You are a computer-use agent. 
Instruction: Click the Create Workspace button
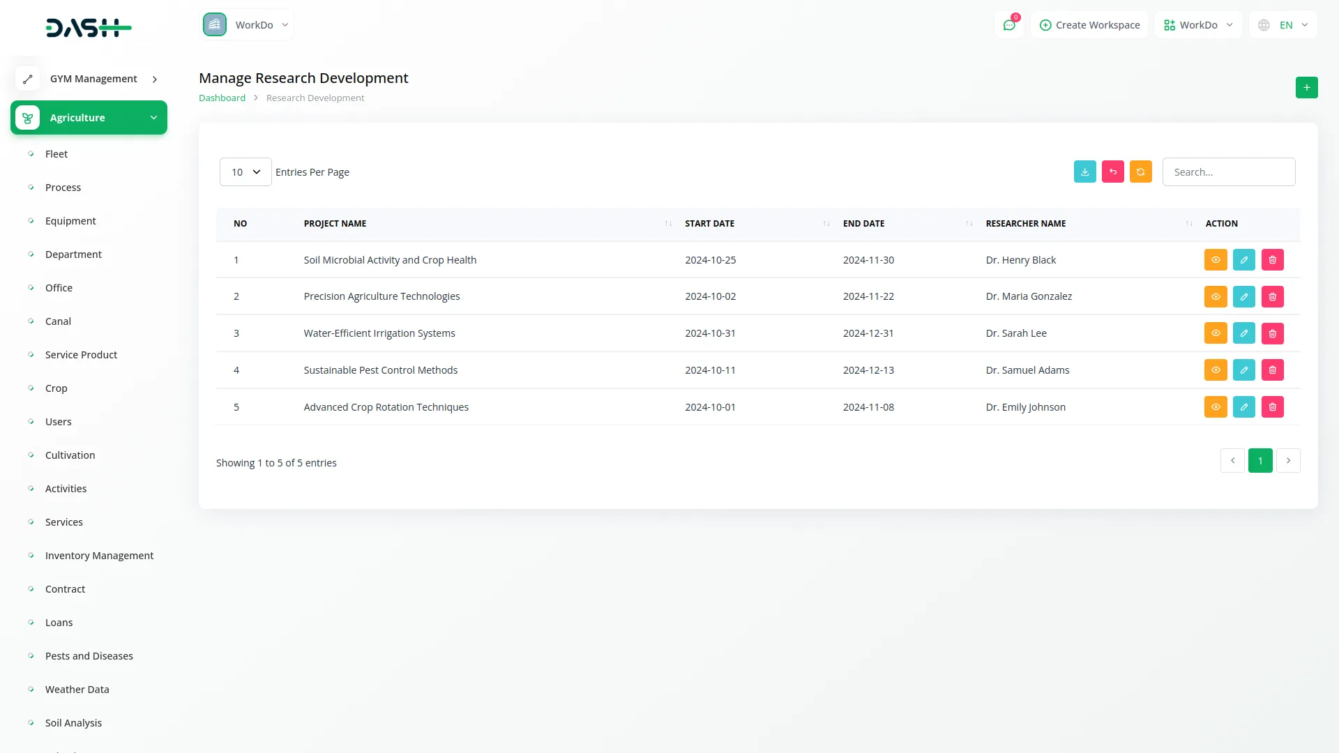coord(1089,25)
